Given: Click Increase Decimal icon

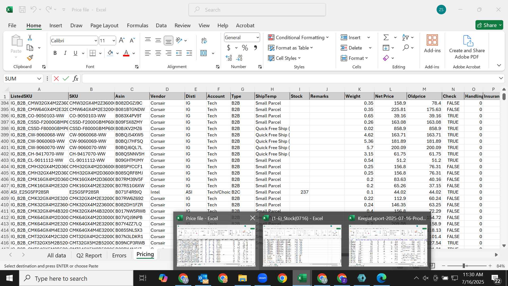Looking at the screenshot, I should (229, 58).
